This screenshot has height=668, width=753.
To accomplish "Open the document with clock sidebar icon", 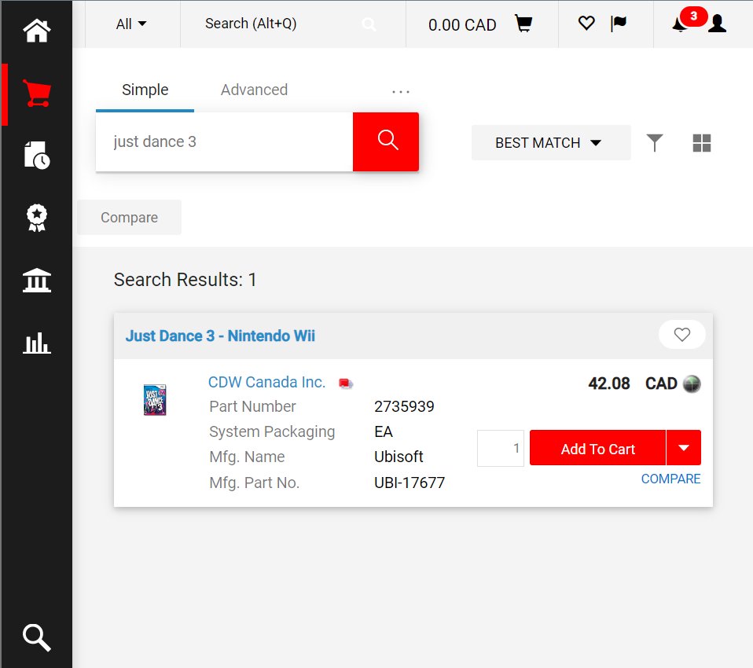I will tap(36, 155).
